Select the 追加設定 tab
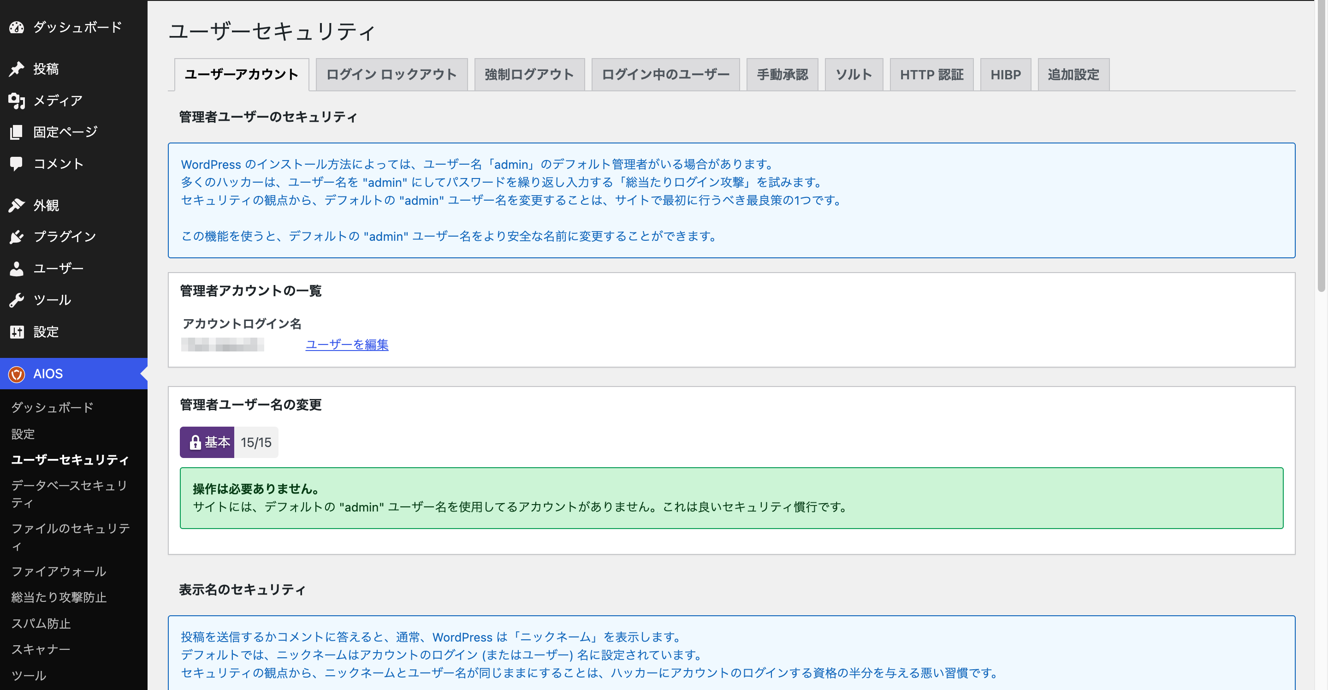Viewport: 1328px width, 690px height. click(x=1073, y=75)
